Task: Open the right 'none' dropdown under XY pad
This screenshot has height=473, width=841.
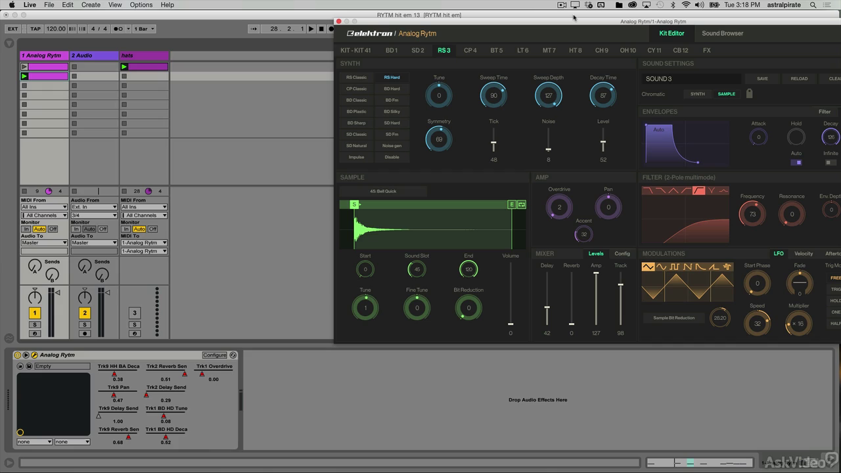Action: (x=72, y=442)
